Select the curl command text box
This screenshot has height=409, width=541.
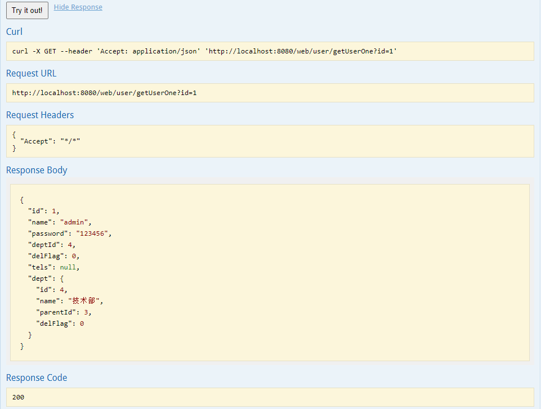(270, 51)
